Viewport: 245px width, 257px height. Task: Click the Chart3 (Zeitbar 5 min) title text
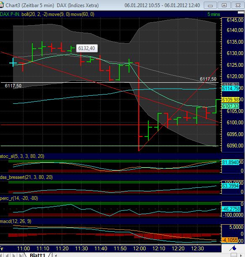(30, 5)
